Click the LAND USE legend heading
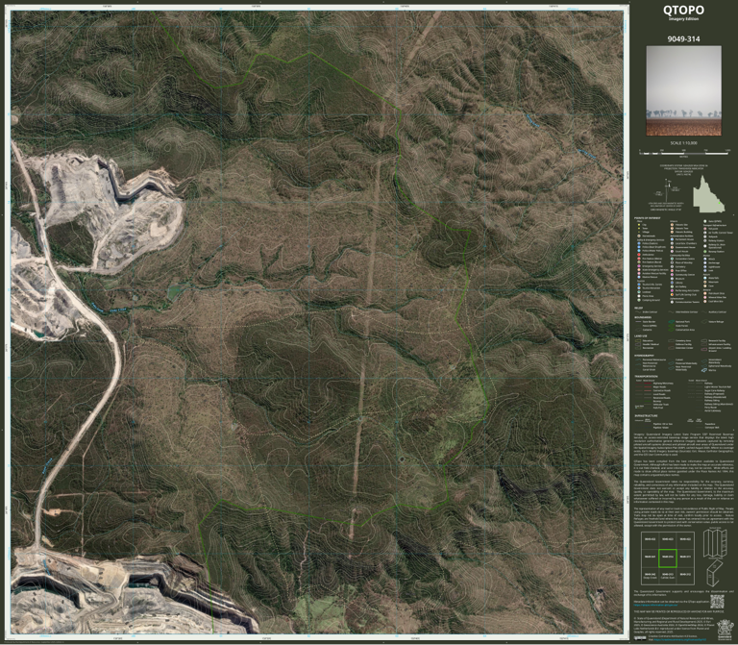Image resolution: width=738 pixels, height=645 pixels. [641, 336]
